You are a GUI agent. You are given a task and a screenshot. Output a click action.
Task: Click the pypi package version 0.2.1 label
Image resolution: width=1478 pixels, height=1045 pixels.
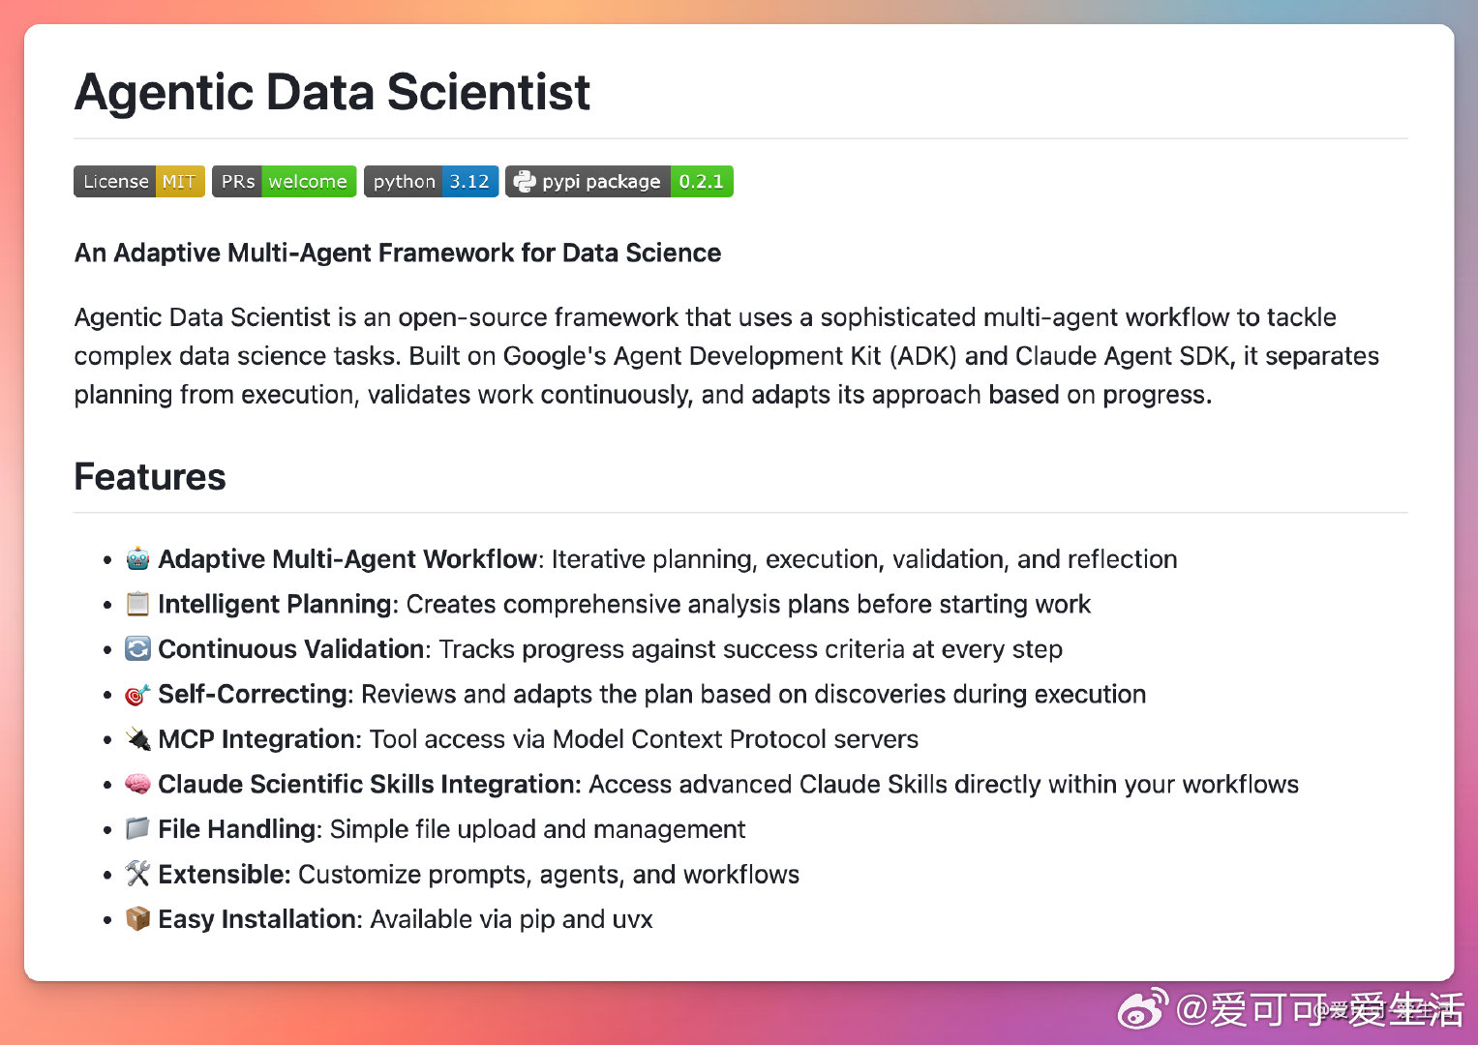(x=701, y=182)
